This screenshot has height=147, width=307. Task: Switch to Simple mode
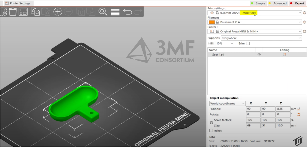258,3
